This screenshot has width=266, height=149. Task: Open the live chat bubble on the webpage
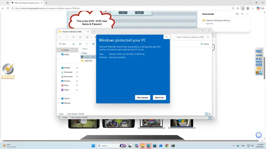point(258,135)
